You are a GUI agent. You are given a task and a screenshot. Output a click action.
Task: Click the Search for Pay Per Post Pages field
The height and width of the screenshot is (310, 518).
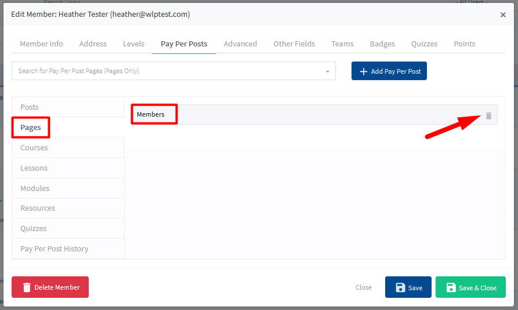pyautogui.click(x=173, y=71)
